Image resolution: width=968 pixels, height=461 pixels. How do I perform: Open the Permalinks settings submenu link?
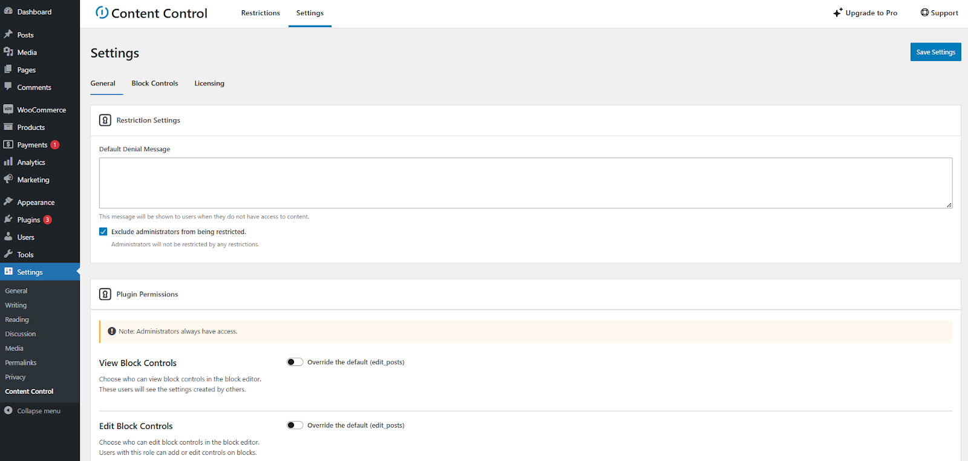21,362
